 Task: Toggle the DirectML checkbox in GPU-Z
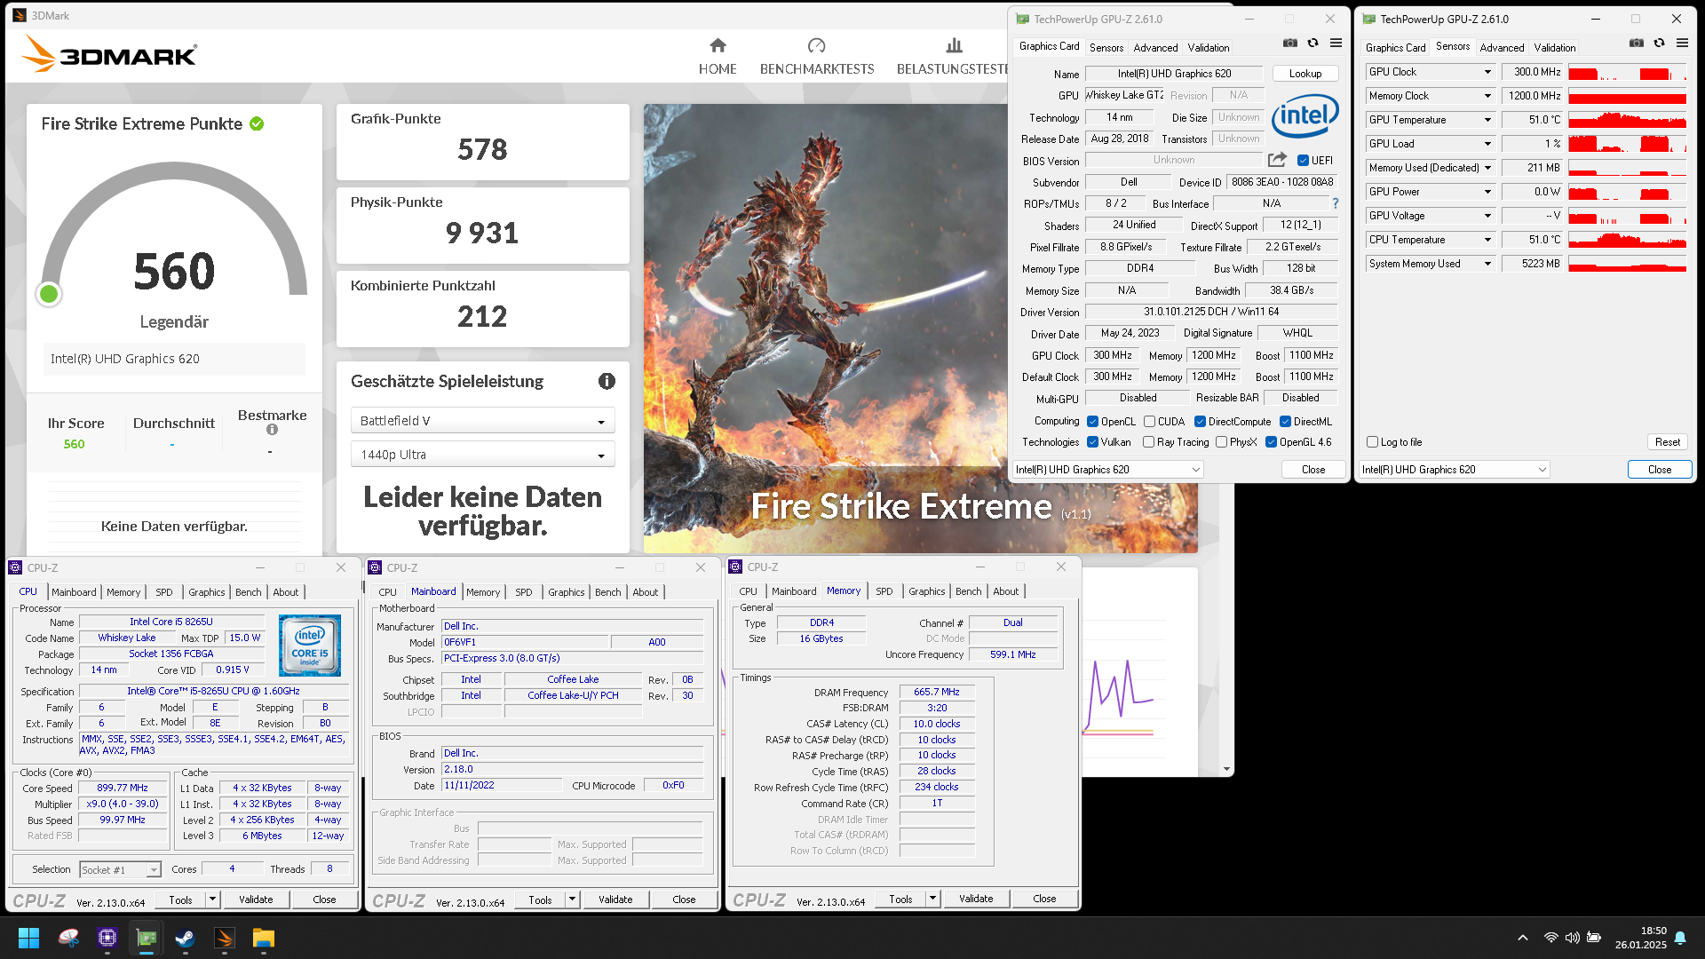[1285, 422]
